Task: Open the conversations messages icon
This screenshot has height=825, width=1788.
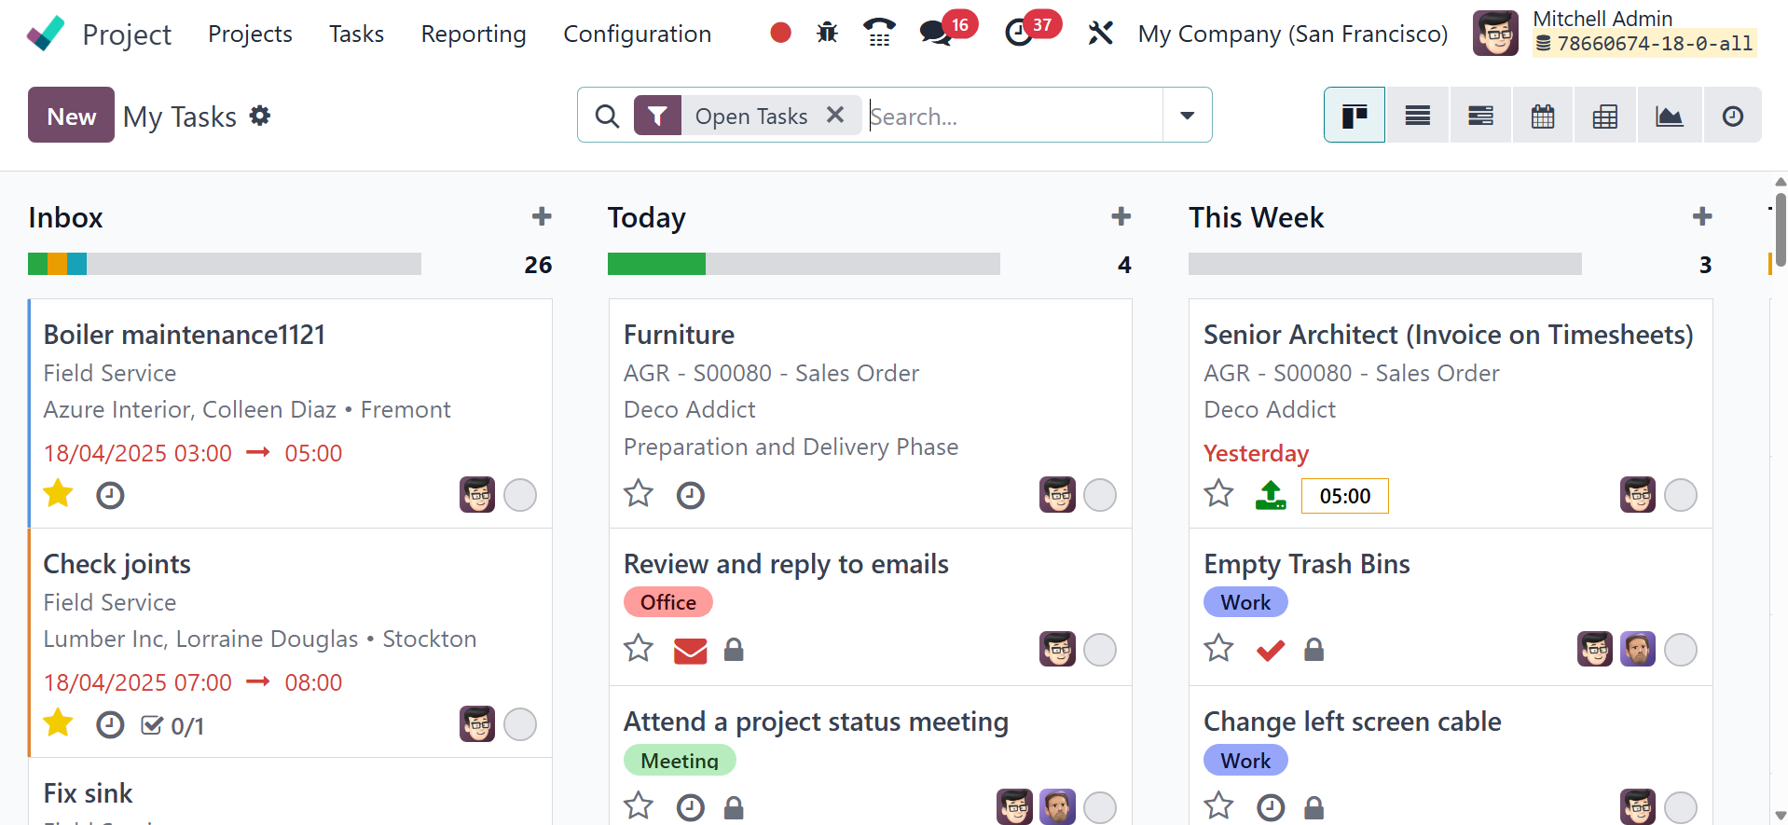Action: pyautogui.click(x=934, y=34)
